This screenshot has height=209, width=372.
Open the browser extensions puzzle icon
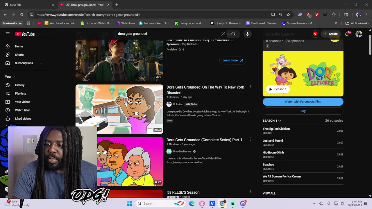point(333,15)
